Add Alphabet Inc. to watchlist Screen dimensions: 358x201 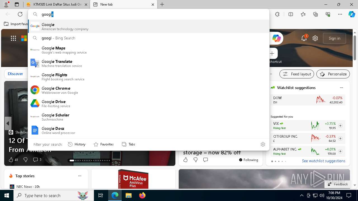pyautogui.click(x=340, y=151)
